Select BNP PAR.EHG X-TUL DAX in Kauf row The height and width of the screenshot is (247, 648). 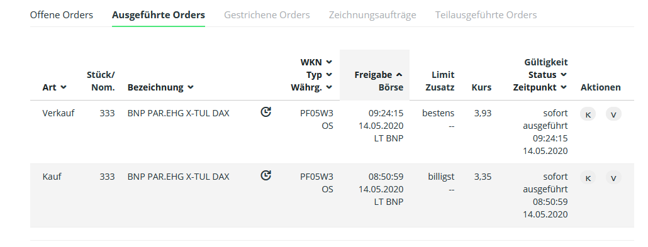[178, 177]
